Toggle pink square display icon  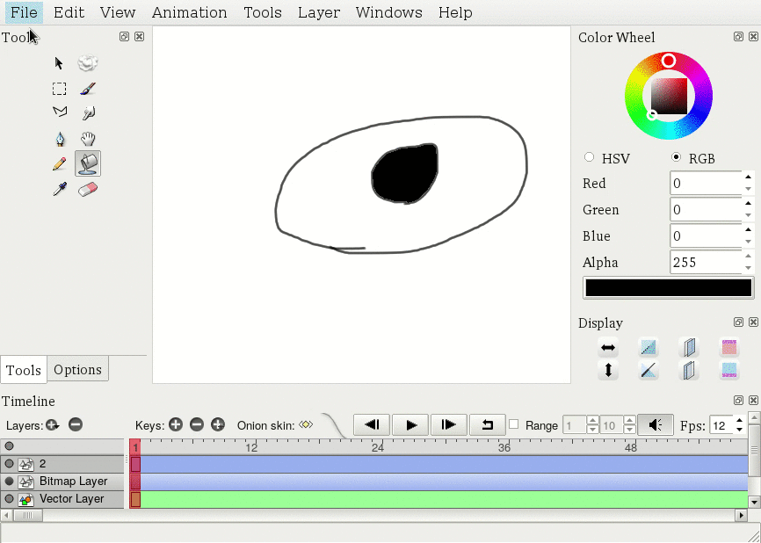[x=729, y=347]
